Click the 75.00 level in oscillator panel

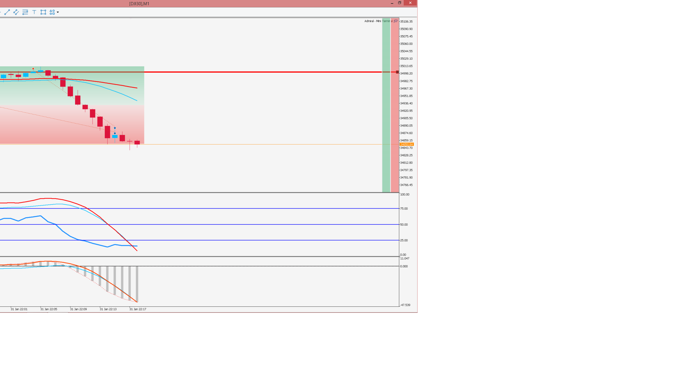click(x=404, y=209)
